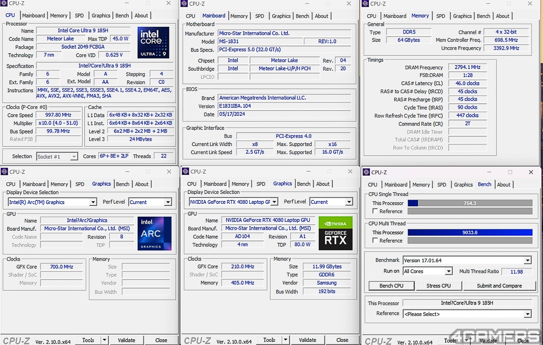Switch to the Mainboard tab in the CPU-tab window
The image size is (543, 345).
coord(34,16)
